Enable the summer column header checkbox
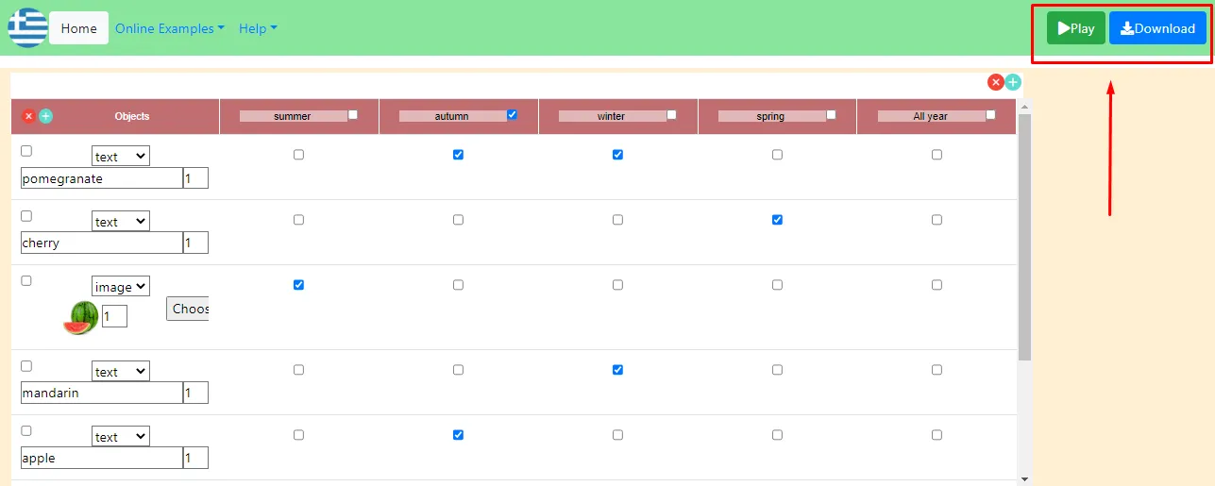1215x486 pixels. pos(353,115)
